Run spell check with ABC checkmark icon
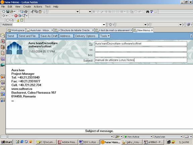This screenshot has height=145, width=193. [151, 11]
